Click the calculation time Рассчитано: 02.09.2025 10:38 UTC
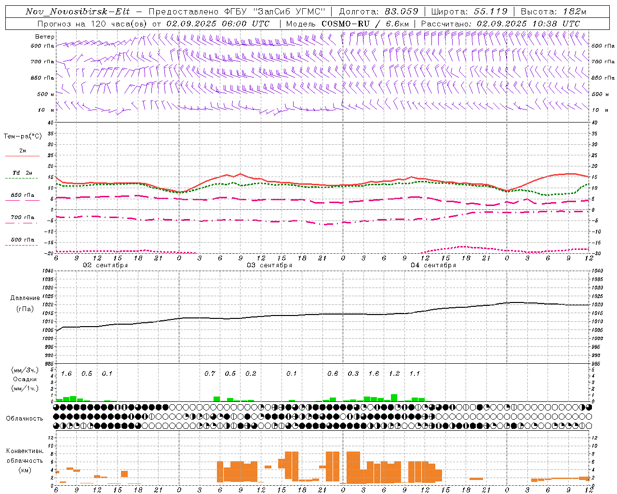This screenshot has width=617, height=494. pyautogui.click(x=500, y=24)
